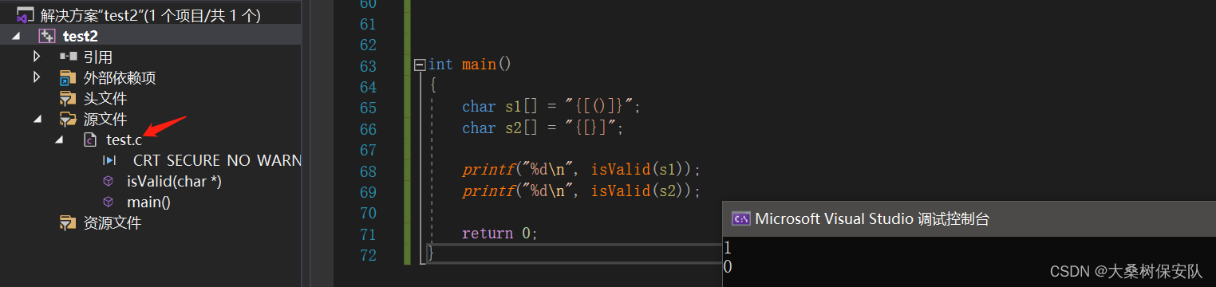Expand the 外部依赖项 node

37,78
